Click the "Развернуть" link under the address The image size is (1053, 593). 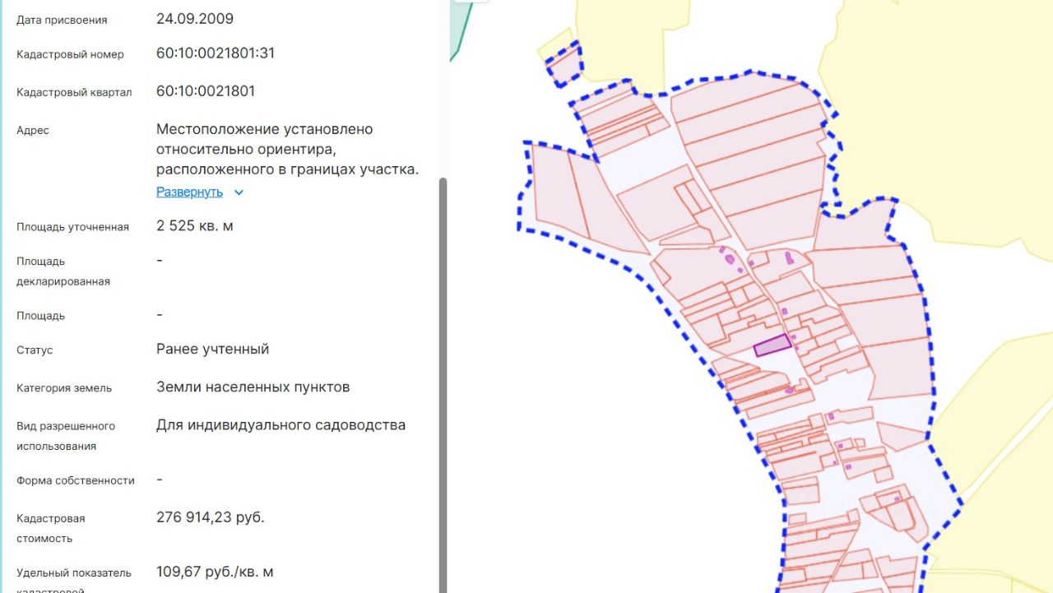point(189,192)
